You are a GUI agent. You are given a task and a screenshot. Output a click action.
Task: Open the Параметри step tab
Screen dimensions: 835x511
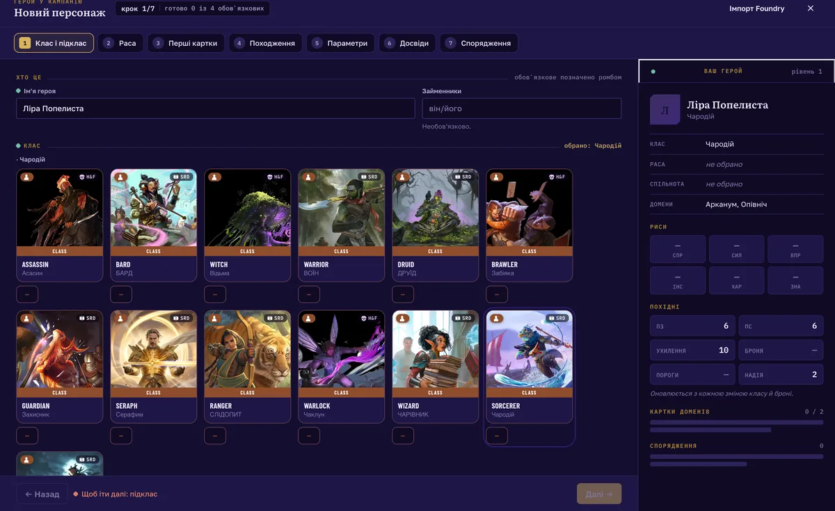pyautogui.click(x=341, y=43)
